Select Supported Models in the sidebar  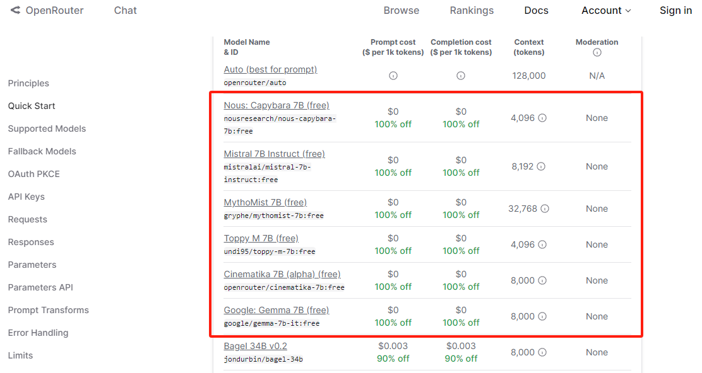[47, 129]
